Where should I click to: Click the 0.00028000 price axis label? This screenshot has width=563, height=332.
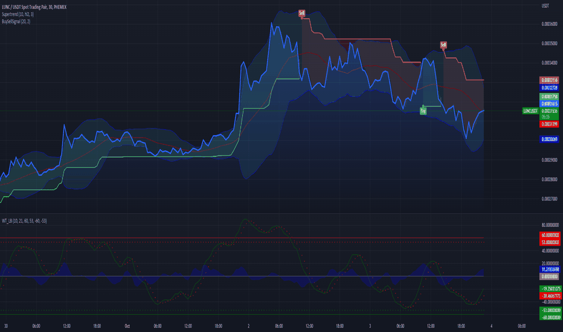(x=549, y=179)
